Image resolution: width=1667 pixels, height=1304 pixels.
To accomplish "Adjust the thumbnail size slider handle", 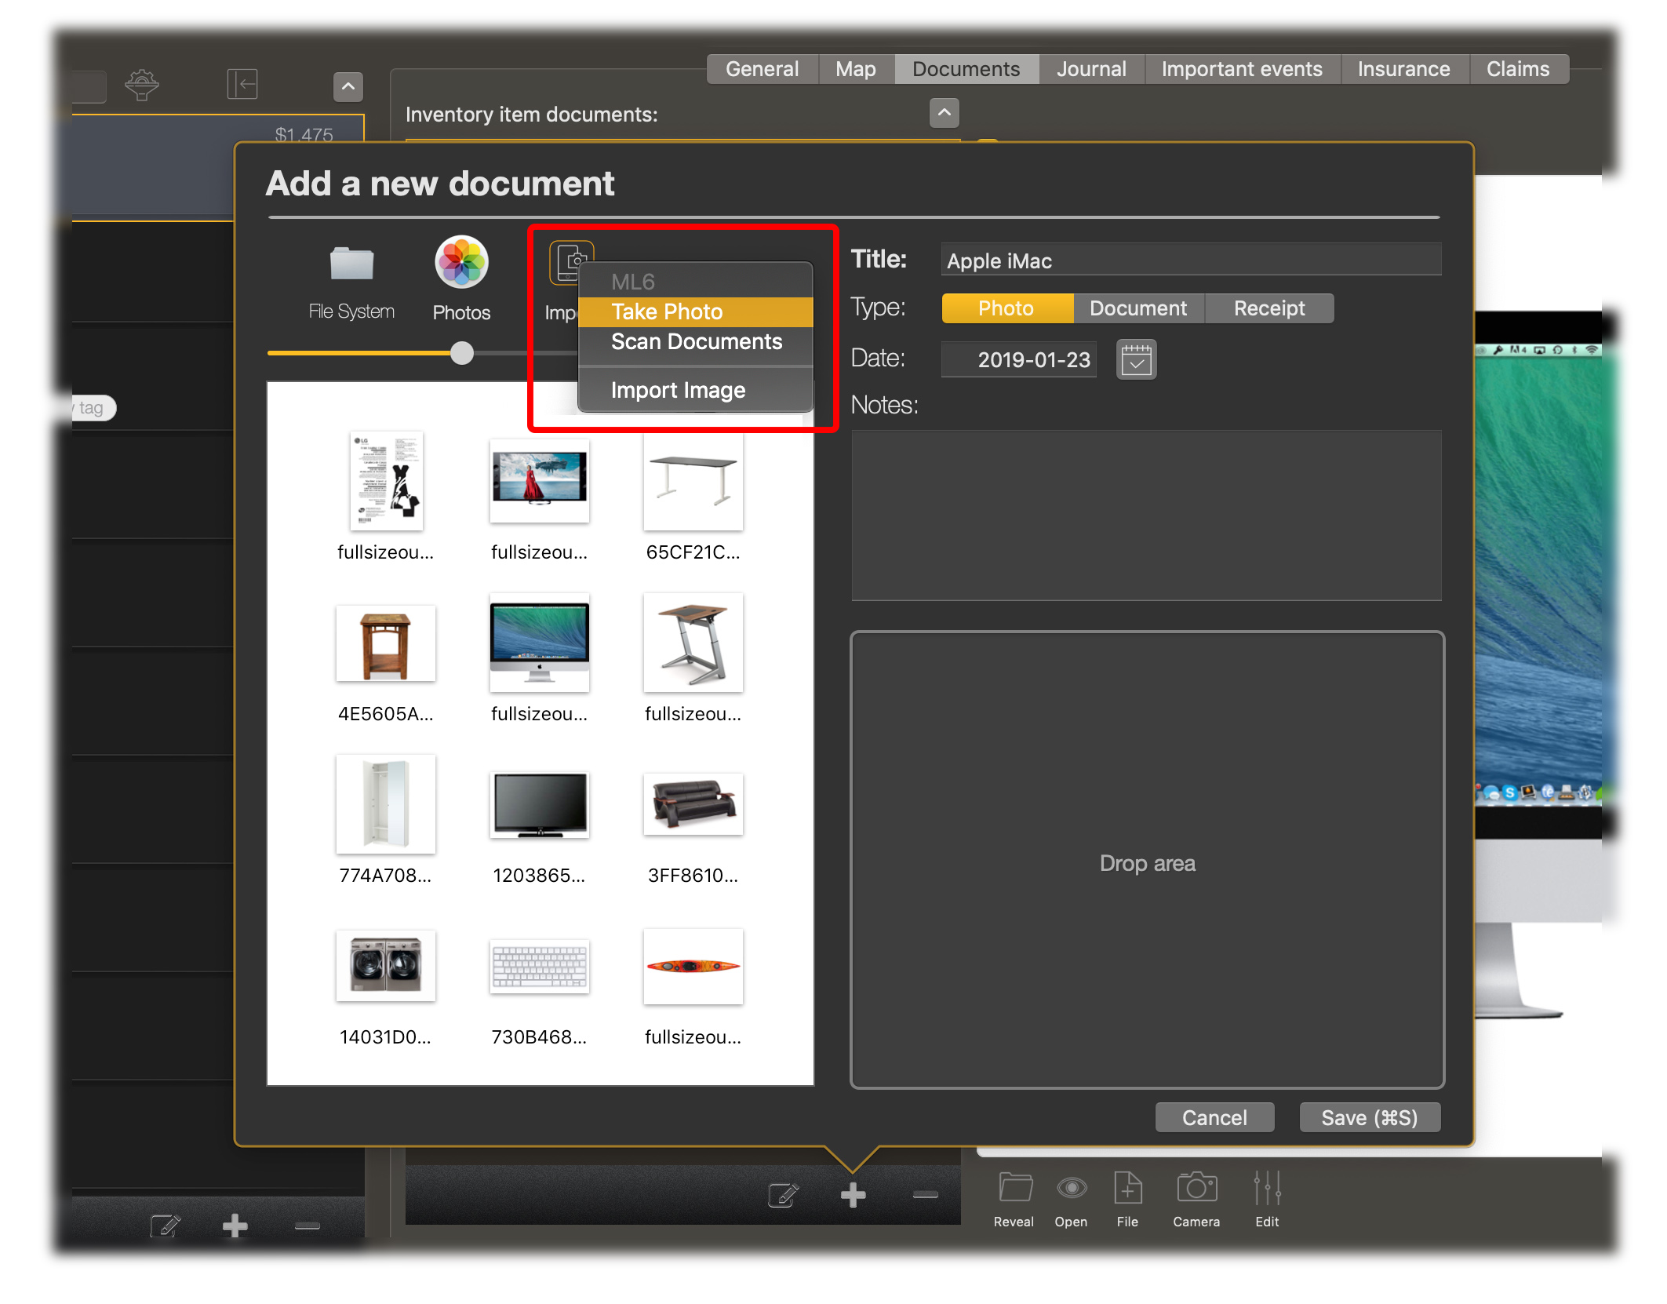I will point(462,353).
